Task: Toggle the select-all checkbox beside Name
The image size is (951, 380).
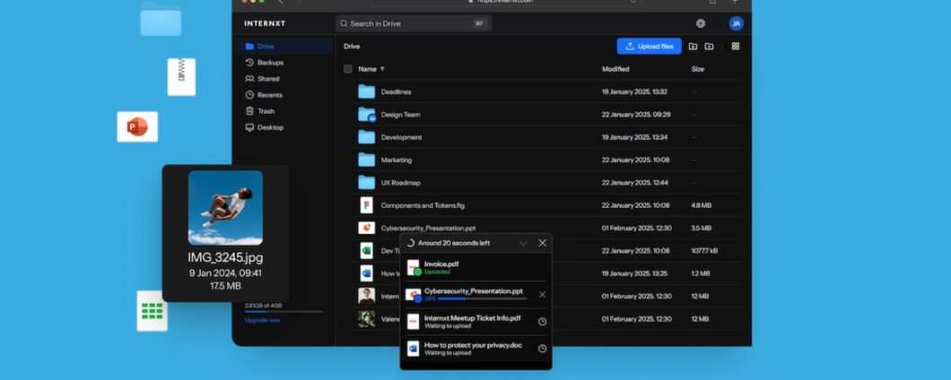Action: [347, 69]
